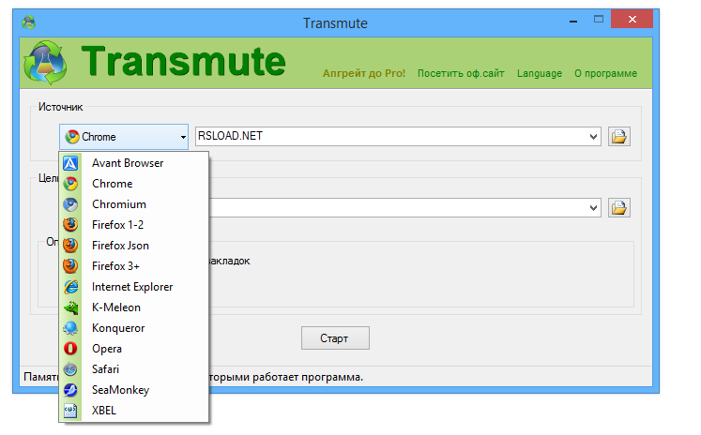Click the XBEL file icon
Screen dimensions: 701x435
(70, 411)
